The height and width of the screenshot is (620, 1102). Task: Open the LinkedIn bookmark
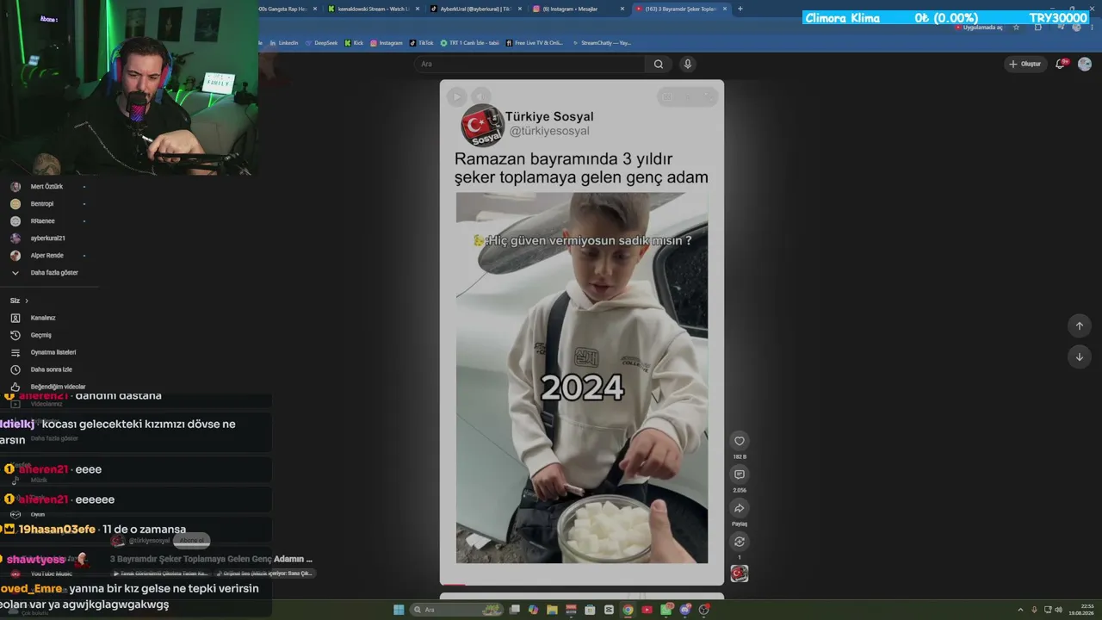point(283,42)
